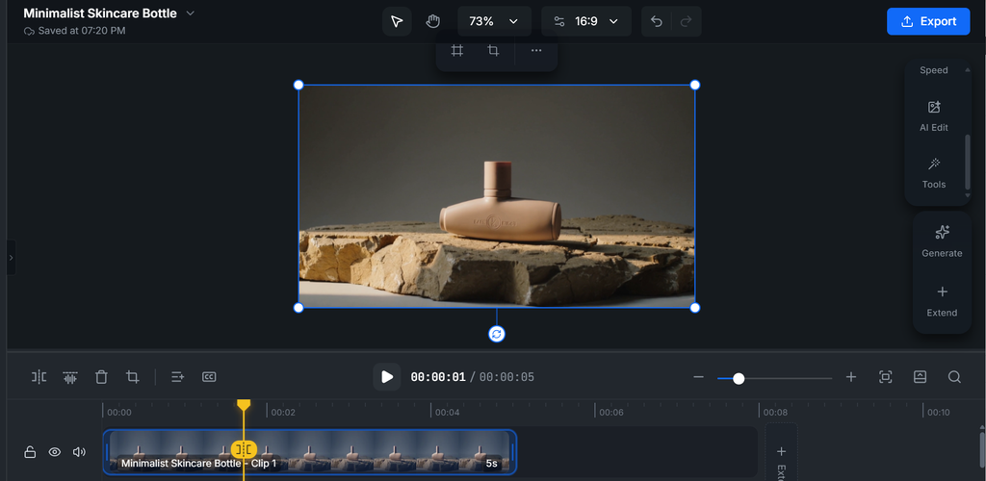Click the rotate handle below the video frame
Image resolution: width=986 pixels, height=481 pixels.
pos(497,334)
